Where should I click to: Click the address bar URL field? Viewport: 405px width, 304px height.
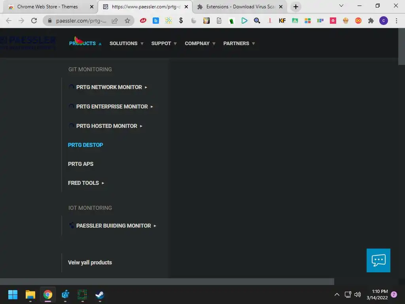tap(81, 21)
